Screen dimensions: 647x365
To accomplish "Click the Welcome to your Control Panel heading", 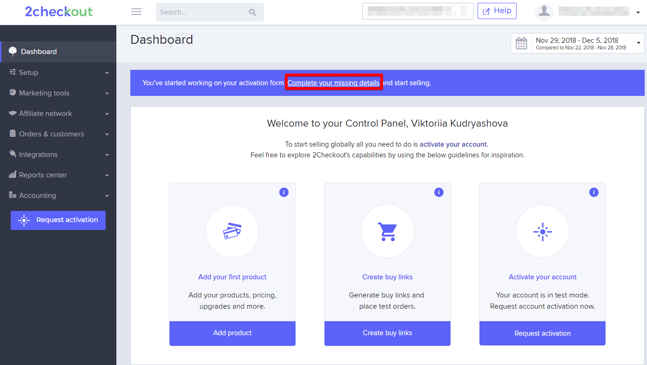I will click(387, 123).
